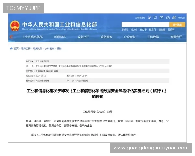Image resolution: width=195 pixels, height=156 pixels.
Task: Click the orange 统一搜索 button
Action: pyautogui.click(x=177, y=25)
